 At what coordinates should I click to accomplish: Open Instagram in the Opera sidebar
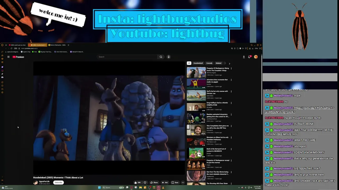2,70
